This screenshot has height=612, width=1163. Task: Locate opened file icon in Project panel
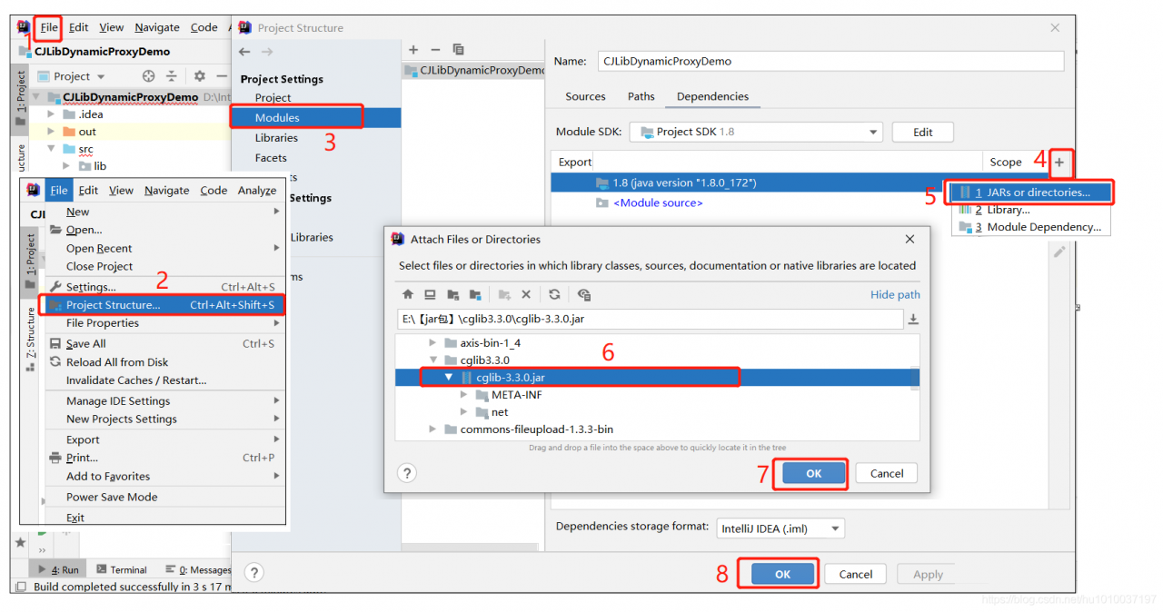pos(149,76)
